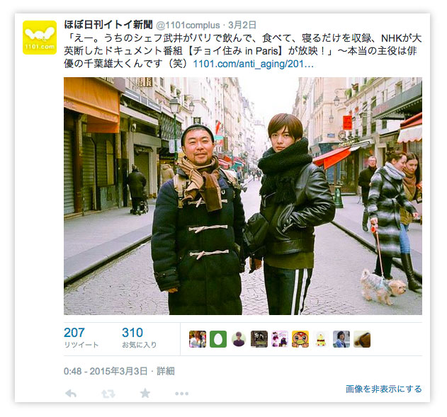Click the first avatar in the retweeters row
The image size is (447, 417).
click(x=198, y=339)
